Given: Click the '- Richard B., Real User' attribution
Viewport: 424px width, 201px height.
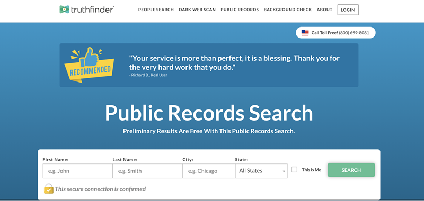Looking at the screenshot, I should pos(148,75).
